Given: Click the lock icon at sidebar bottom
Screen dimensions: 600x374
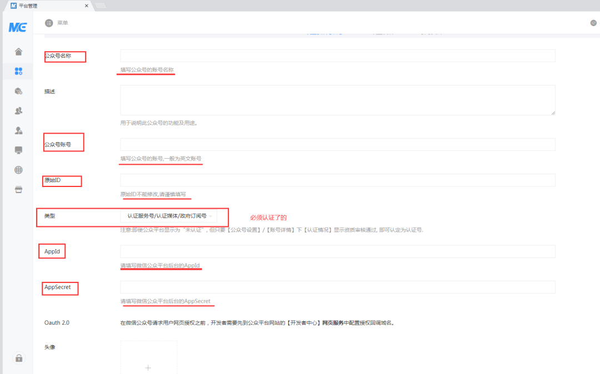Looking at the screenshot, I should [x=19, y=358].
